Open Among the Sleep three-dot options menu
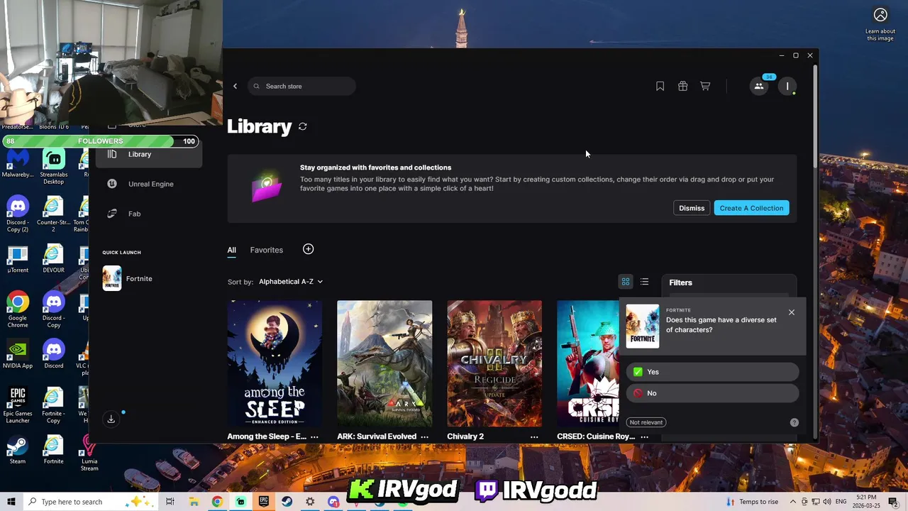This screenshot has height=511, width=908. (314, 437)
